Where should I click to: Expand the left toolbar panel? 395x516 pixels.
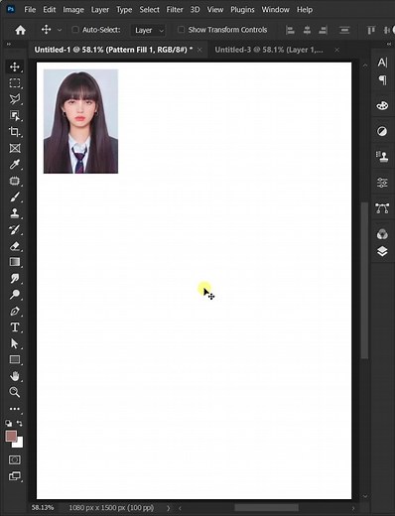(9, 44)
